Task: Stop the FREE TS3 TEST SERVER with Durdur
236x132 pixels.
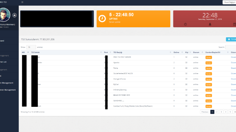Action: click(209, 57)
